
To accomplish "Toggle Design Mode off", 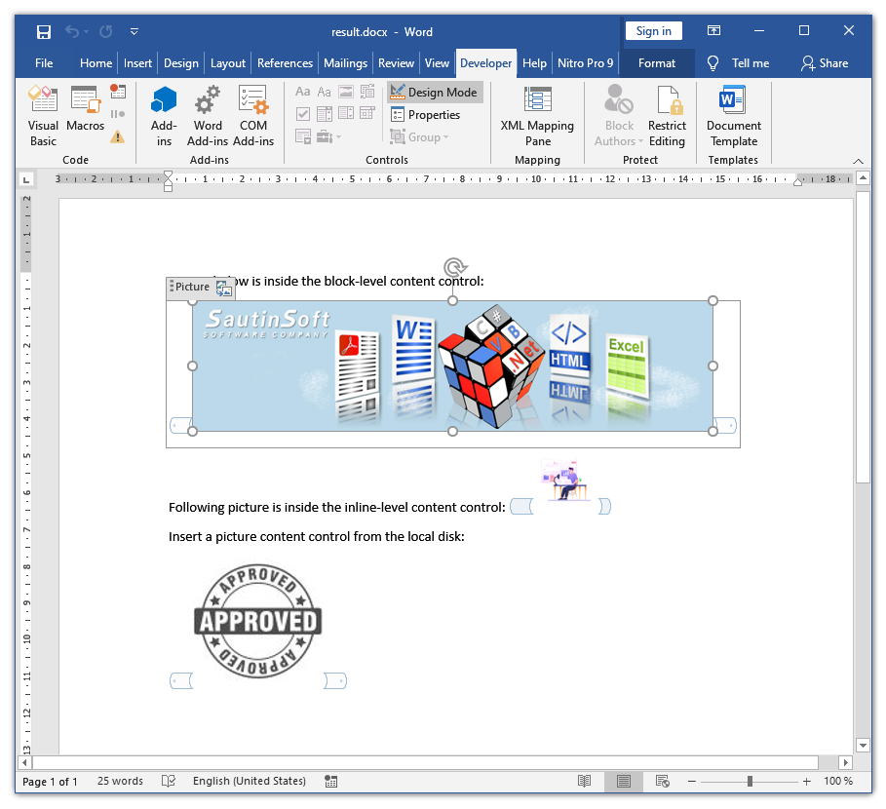I will [434, 93].
